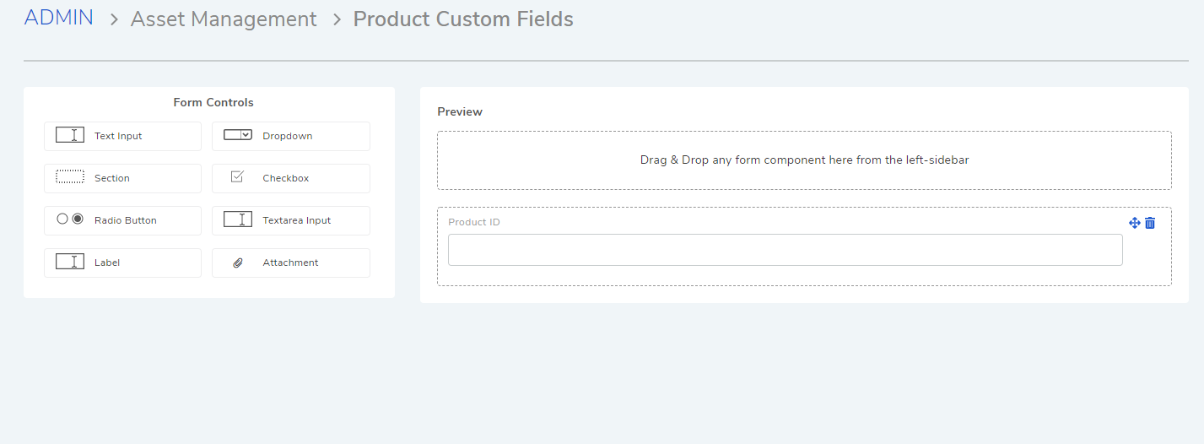
Task: Click the paperclip Attachment icon
Action: click(x=238, y=263)
